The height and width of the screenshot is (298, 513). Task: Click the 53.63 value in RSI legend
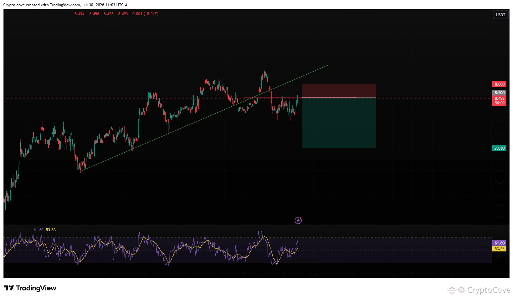[51, 230]
